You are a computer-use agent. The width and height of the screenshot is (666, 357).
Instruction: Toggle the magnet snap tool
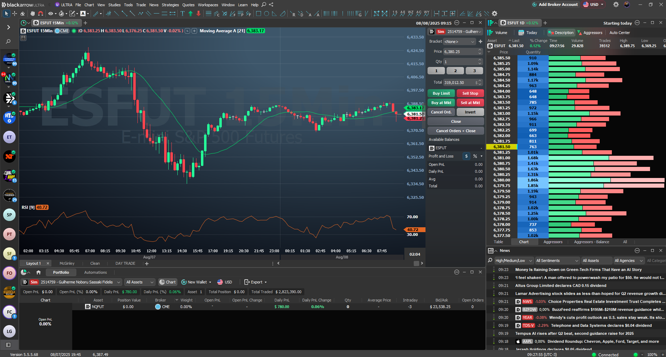(x=41, y=14)
